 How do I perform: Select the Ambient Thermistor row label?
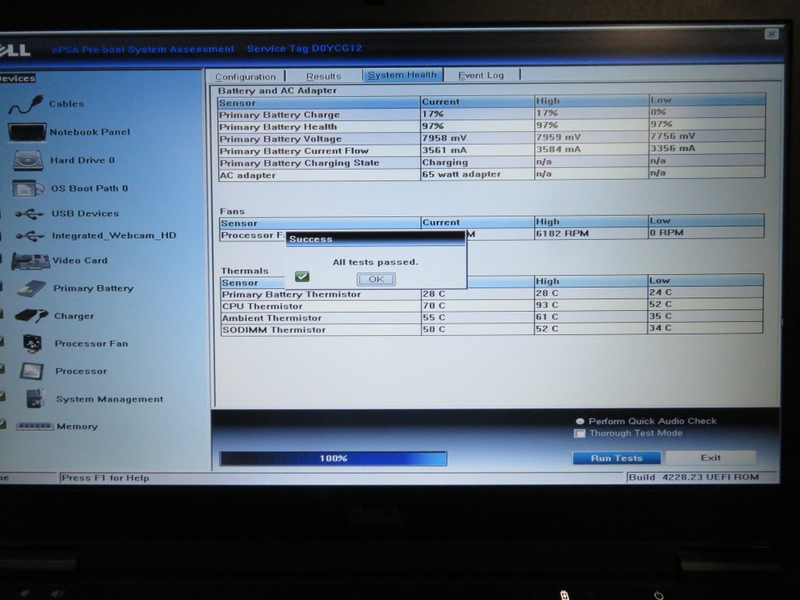pos(272,318)
